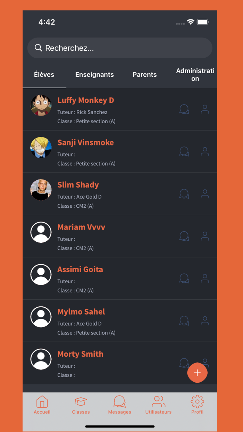Go to Accueil home tab
The width and height of the screenshot is (243, 432).
pyautogui.click(x=42, y=405)
